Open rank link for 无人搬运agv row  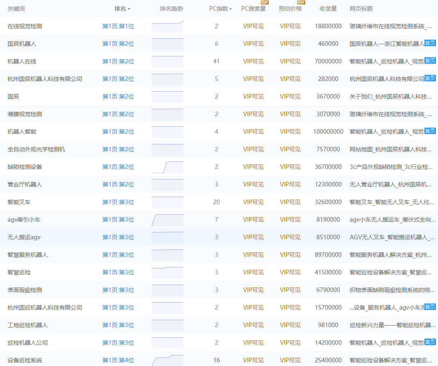coord(118,237)
